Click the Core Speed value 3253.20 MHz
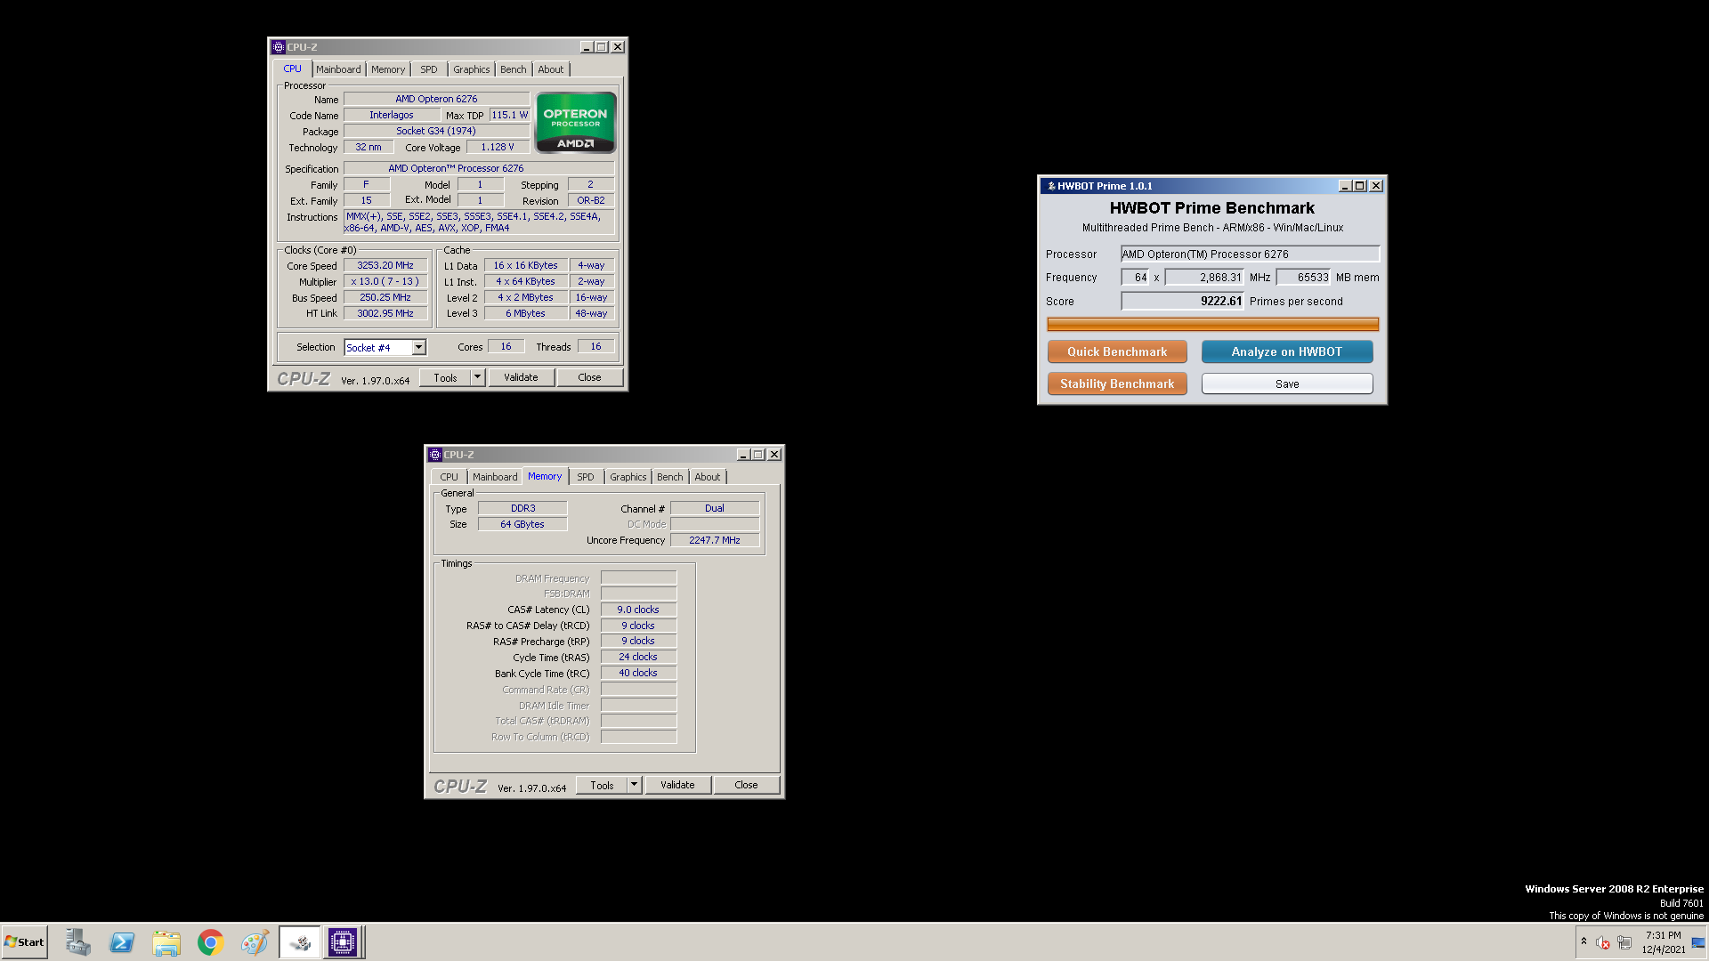This screenshot has width=1709, height=961. click(x=385, y=265)
